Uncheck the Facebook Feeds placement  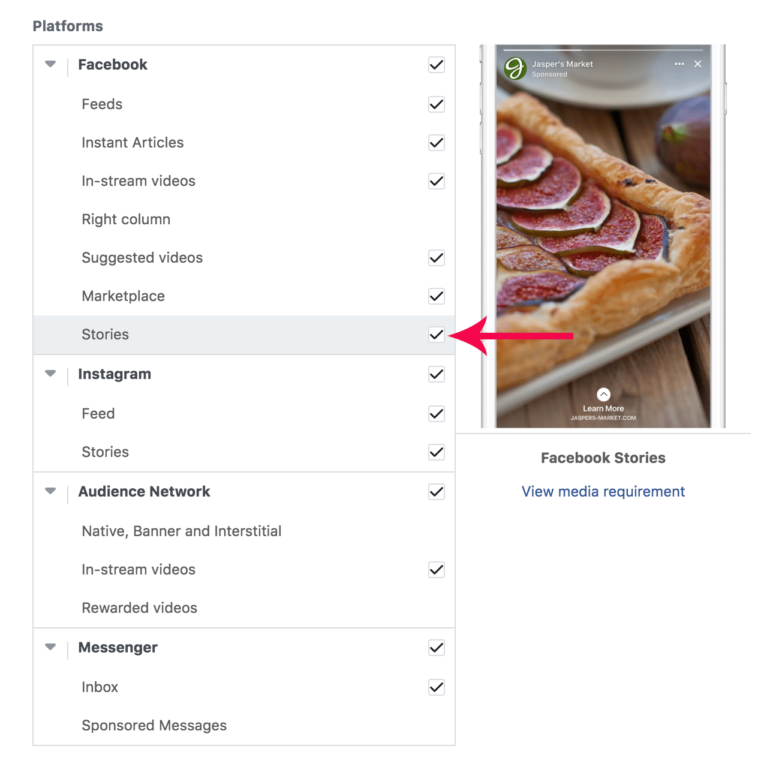[437, 104]
